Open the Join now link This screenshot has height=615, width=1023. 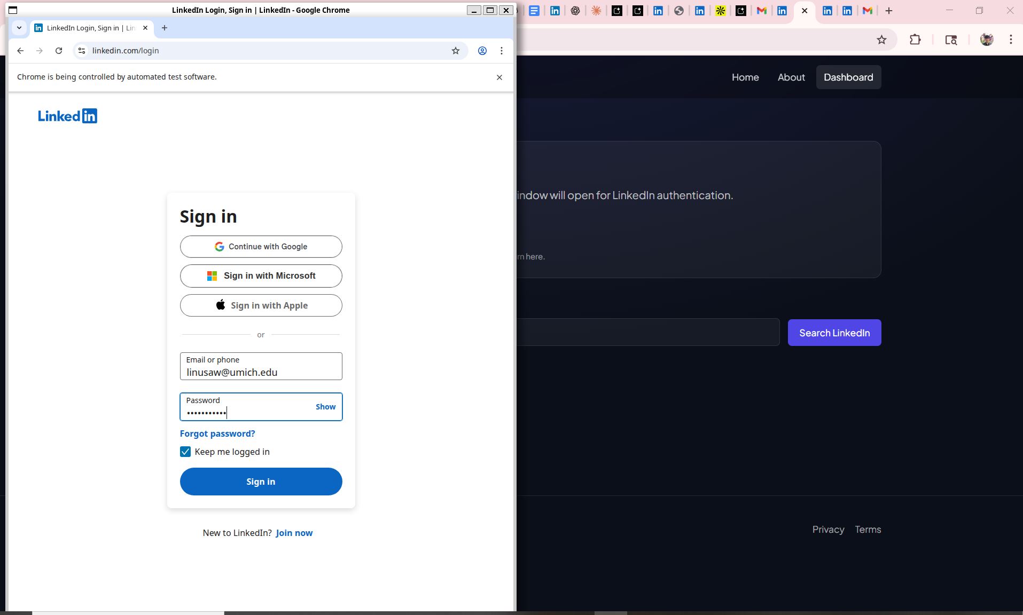[x=294, y=533]
